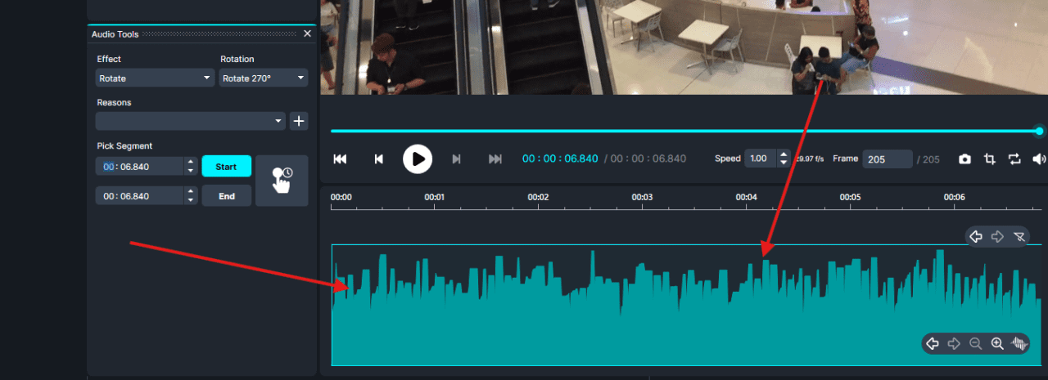
Task: Click the Frame number input field
Action: (887, 159)
